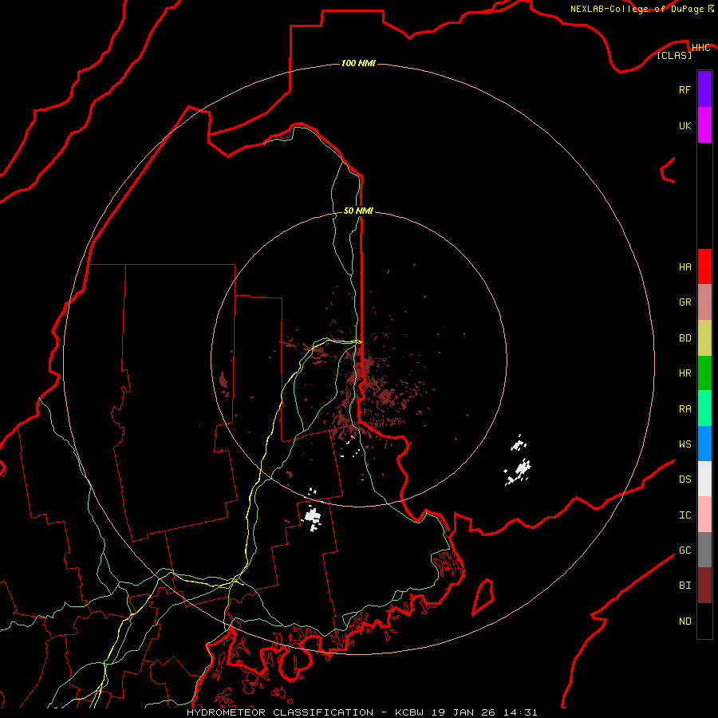This screenshot has width=718, height=718.
Task: Click the RA light green legend swatch
Action: [704, 408]
